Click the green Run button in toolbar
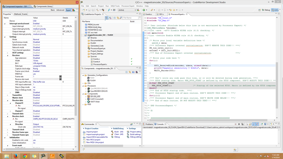 coord(144,10)
